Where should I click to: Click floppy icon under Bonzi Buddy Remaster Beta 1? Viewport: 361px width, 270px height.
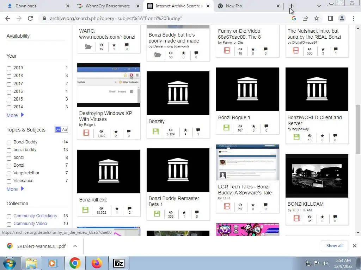(x=157, y=214)
